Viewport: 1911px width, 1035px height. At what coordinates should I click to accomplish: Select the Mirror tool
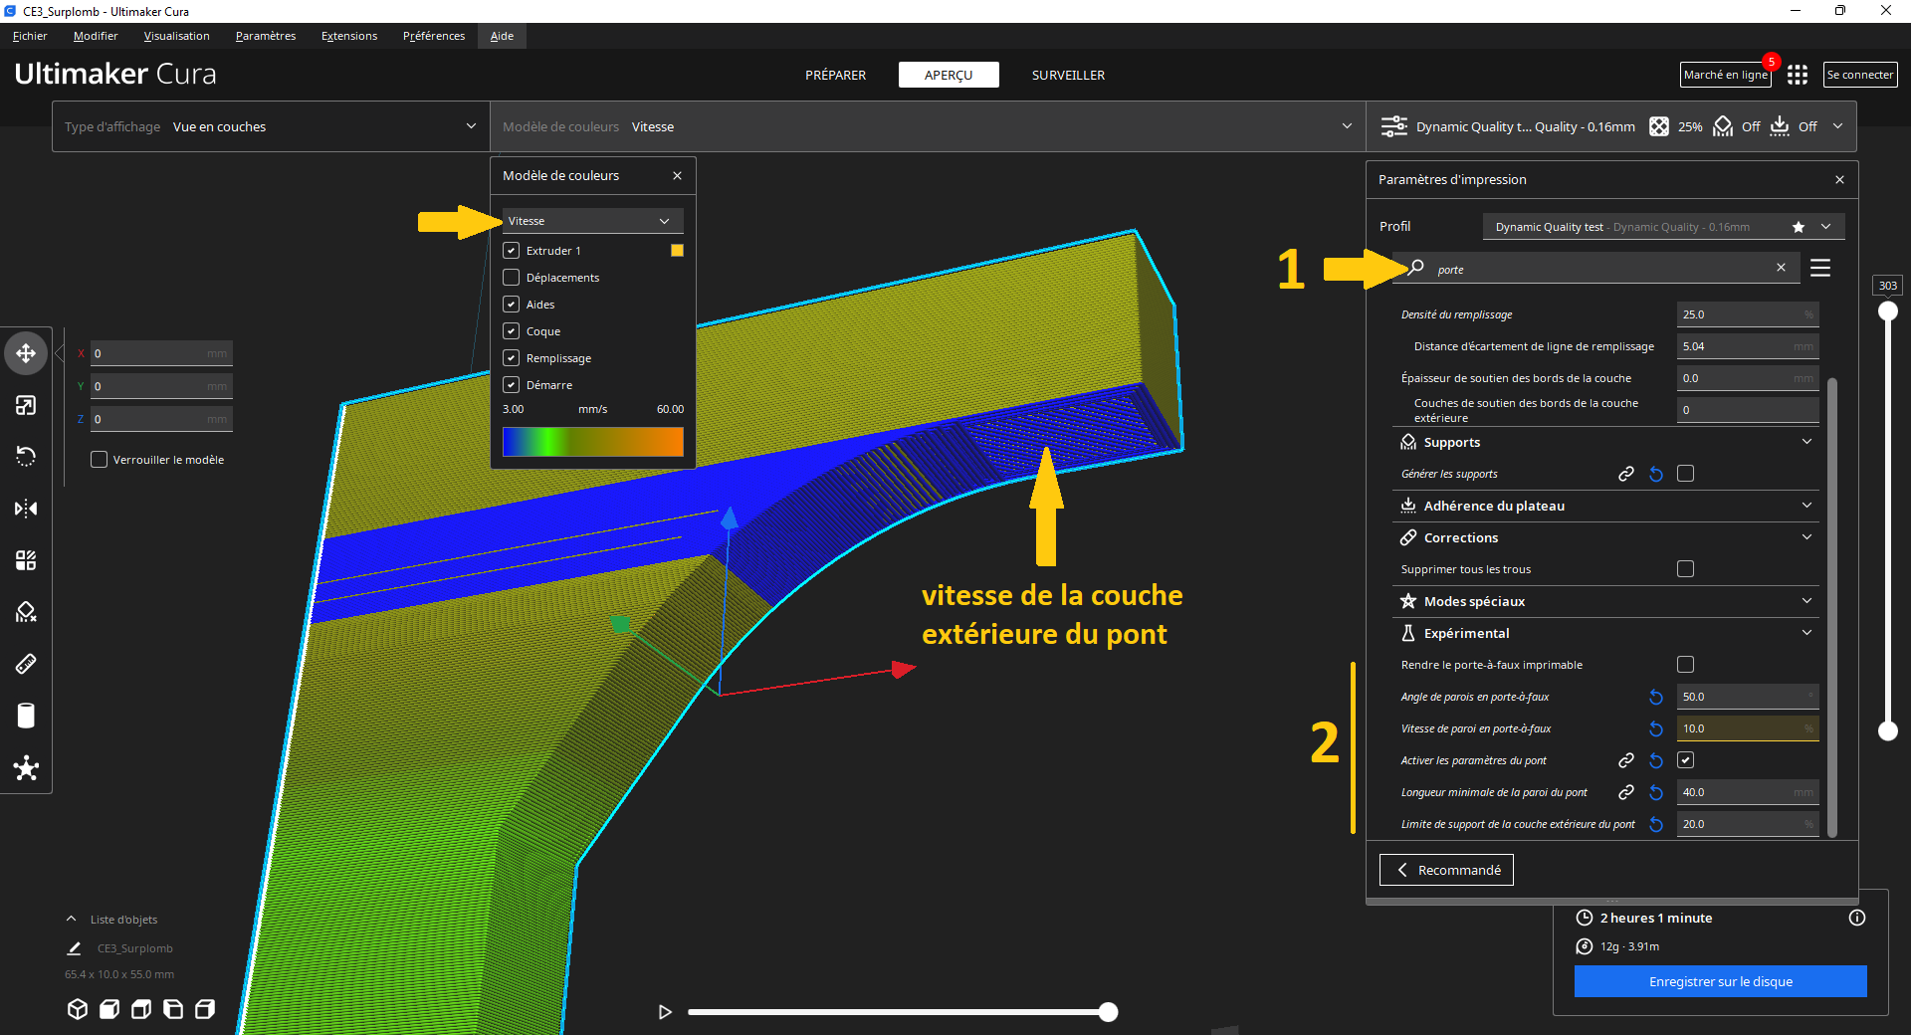pos(26,509)
